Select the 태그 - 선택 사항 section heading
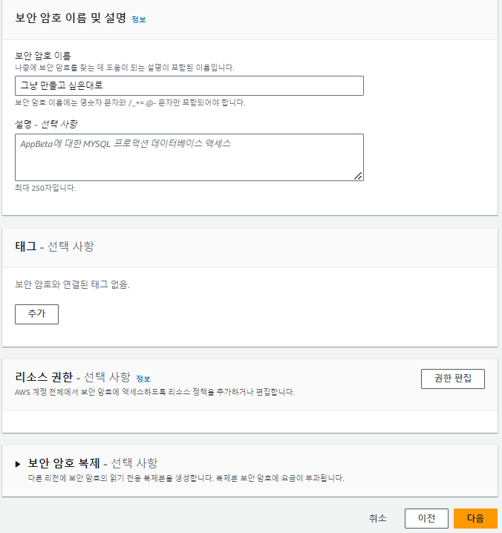The image size is (502, 533). click(x=54, y=246)
